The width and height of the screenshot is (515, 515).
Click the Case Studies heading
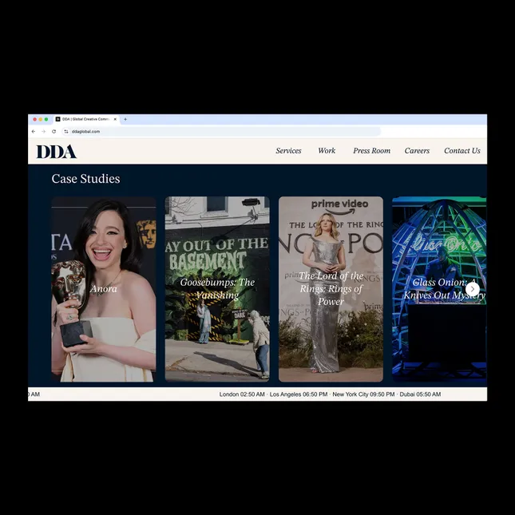click(85, 179)
